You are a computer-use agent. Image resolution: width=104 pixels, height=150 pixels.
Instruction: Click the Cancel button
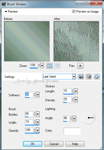[54, 144]
